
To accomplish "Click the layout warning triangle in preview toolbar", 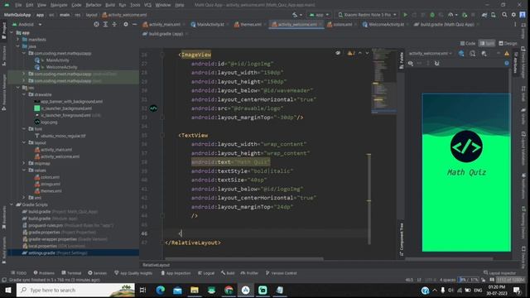I will (x=507, y=53).
